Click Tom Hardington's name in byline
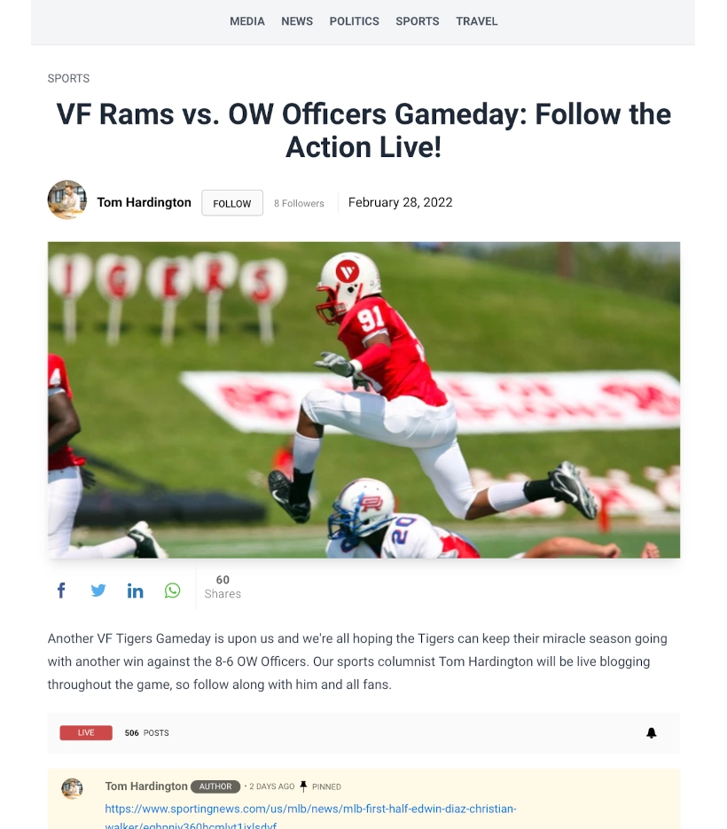The image size is (727, 829). point(144,202)
